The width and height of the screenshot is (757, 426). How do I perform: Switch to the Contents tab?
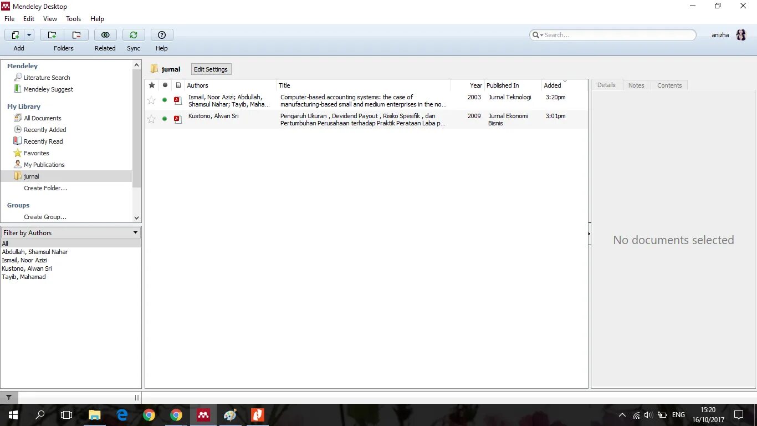[x=669, y=85]
